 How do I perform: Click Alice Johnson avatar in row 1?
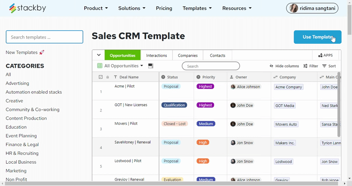[x=233, y=87]
